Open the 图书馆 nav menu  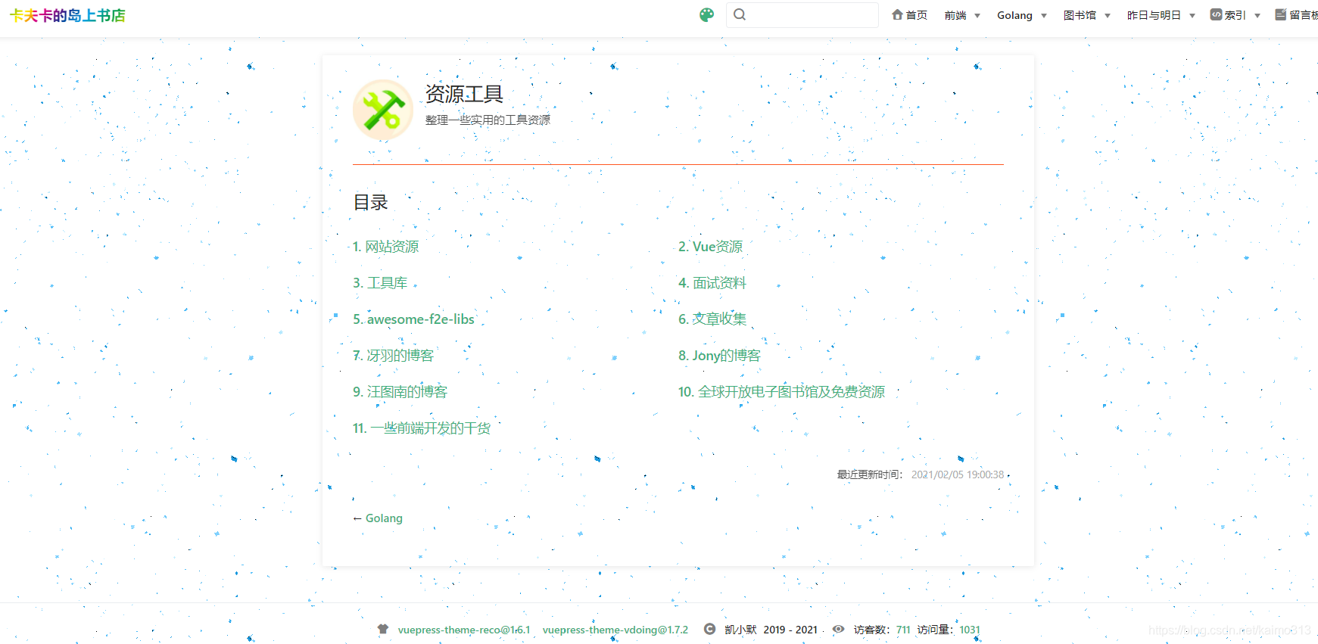(x=1080, y=15)
